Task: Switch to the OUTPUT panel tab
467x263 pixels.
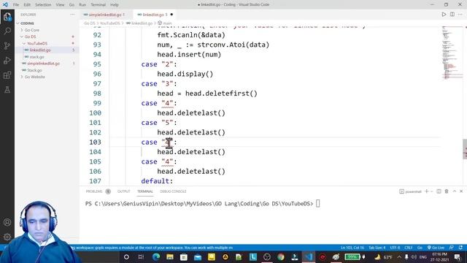Action: point(124,191)
